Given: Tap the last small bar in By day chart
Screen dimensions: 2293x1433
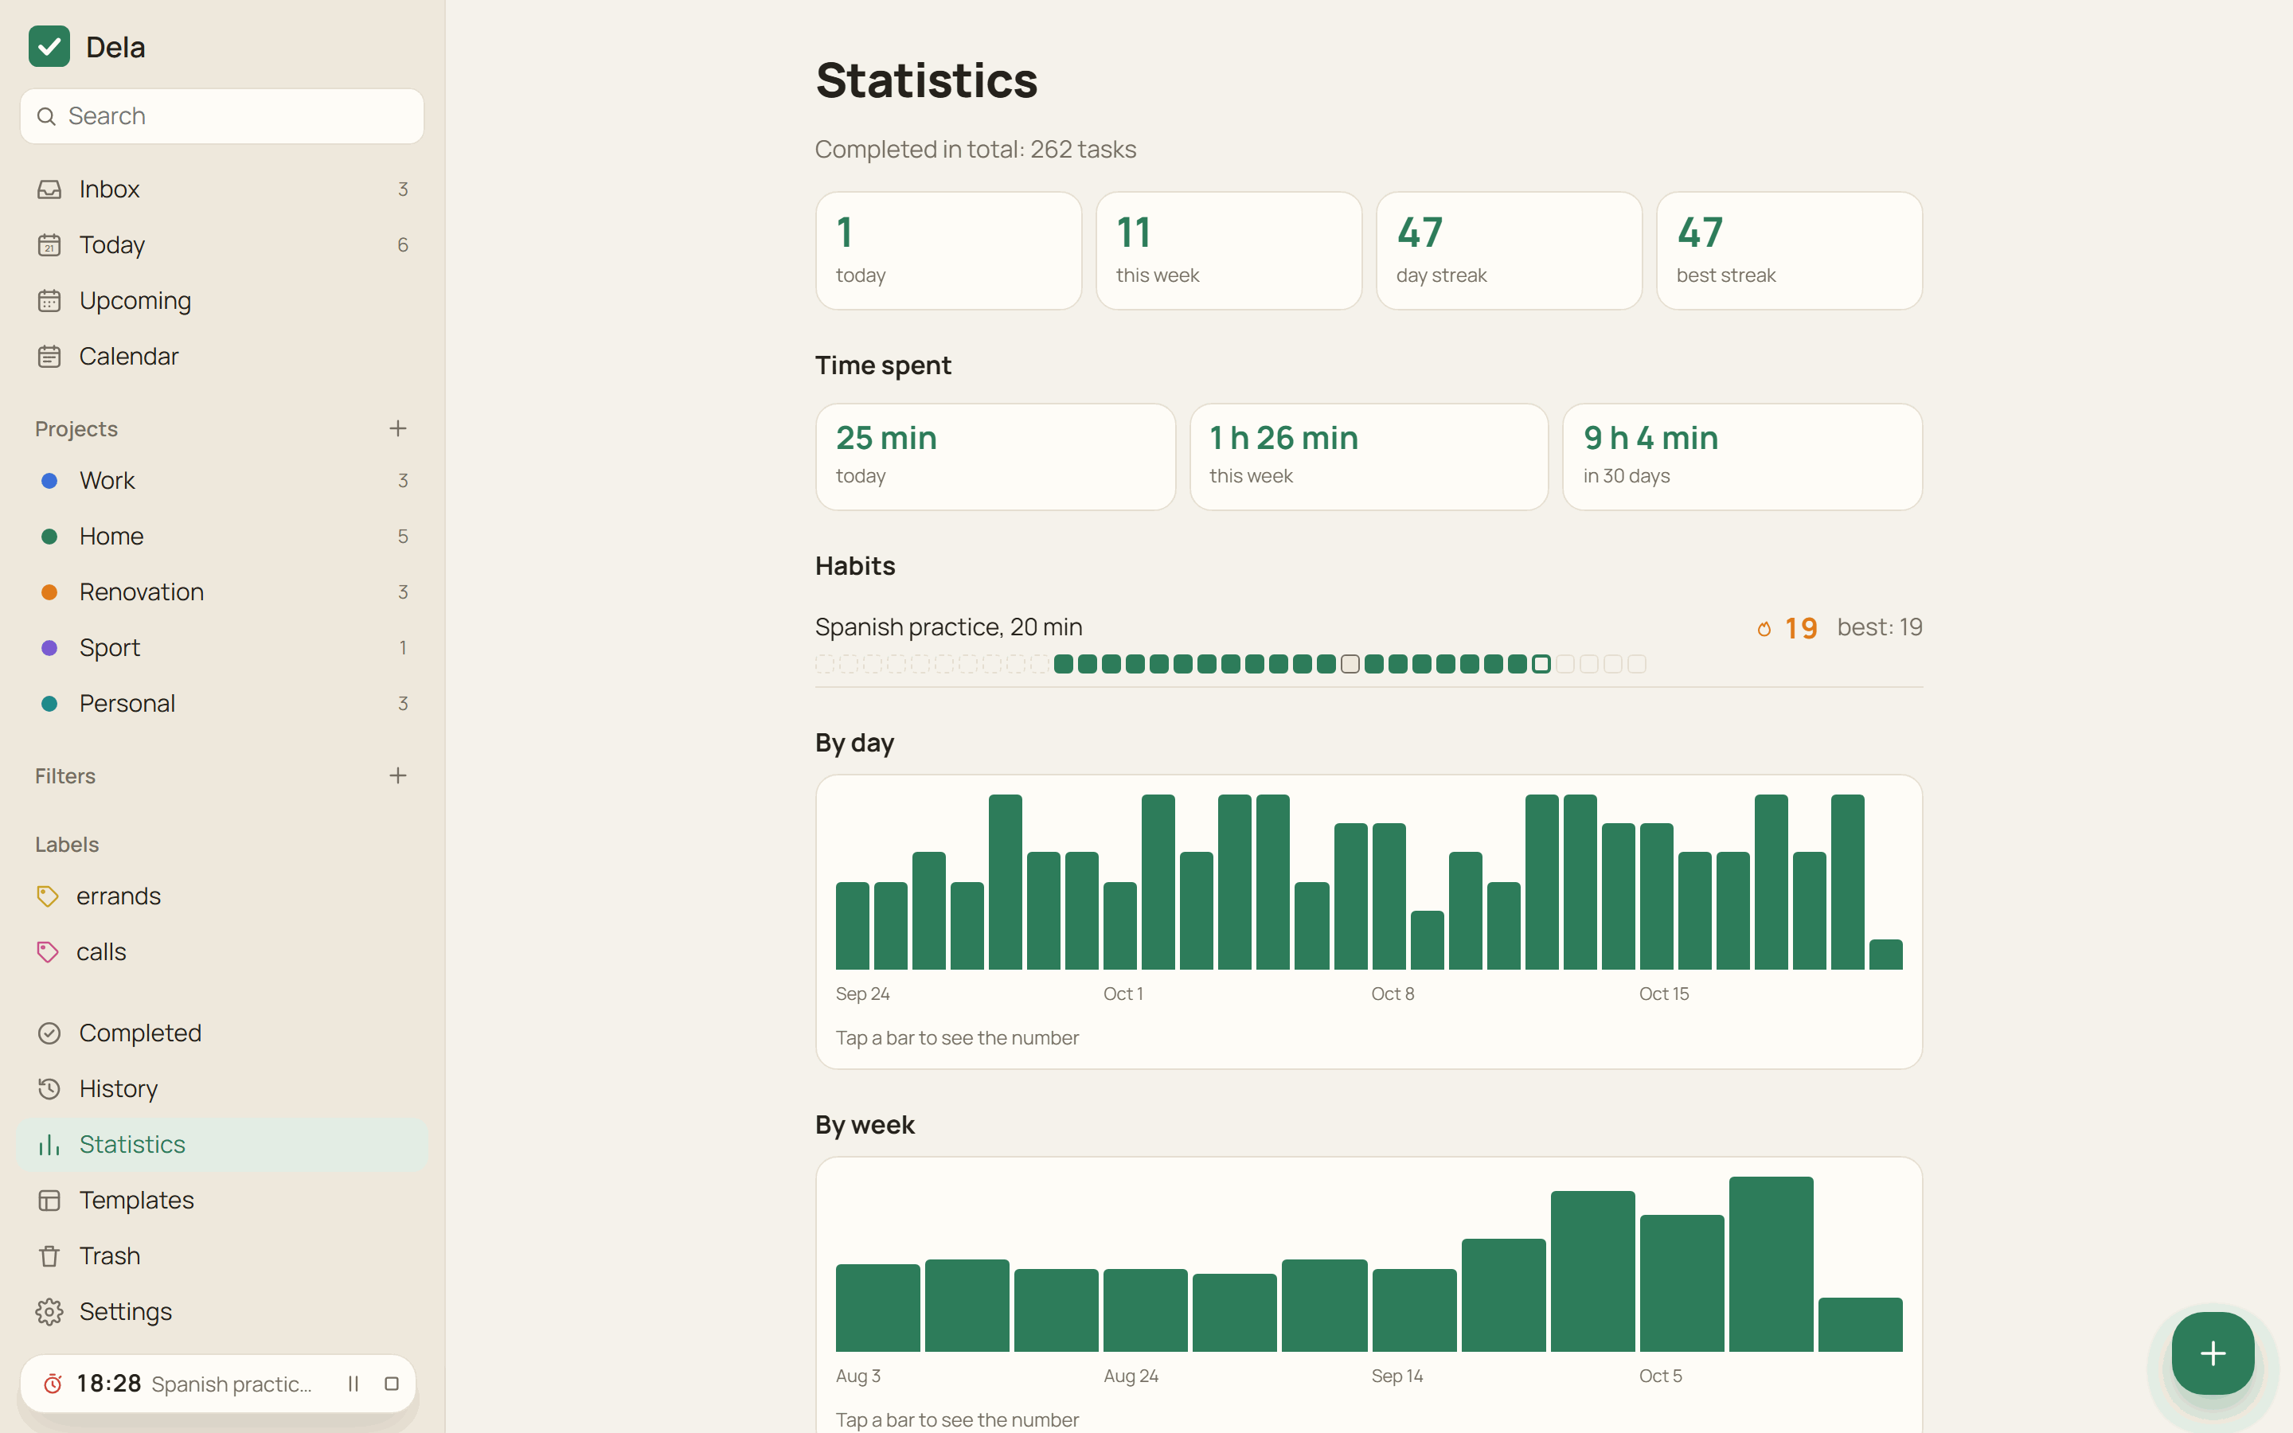Looking at the screenshot, I should click(x=1885, y=954).
